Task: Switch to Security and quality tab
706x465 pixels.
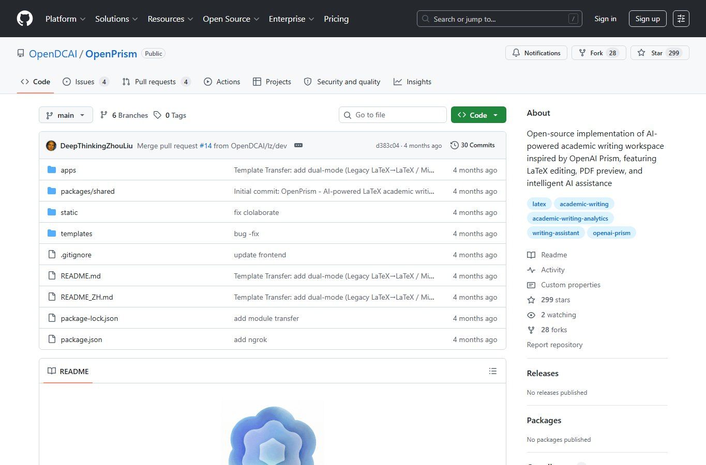Action: coord(342,82)
